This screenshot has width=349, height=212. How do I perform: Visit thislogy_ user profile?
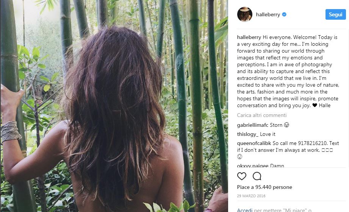(x=247, y=134)
